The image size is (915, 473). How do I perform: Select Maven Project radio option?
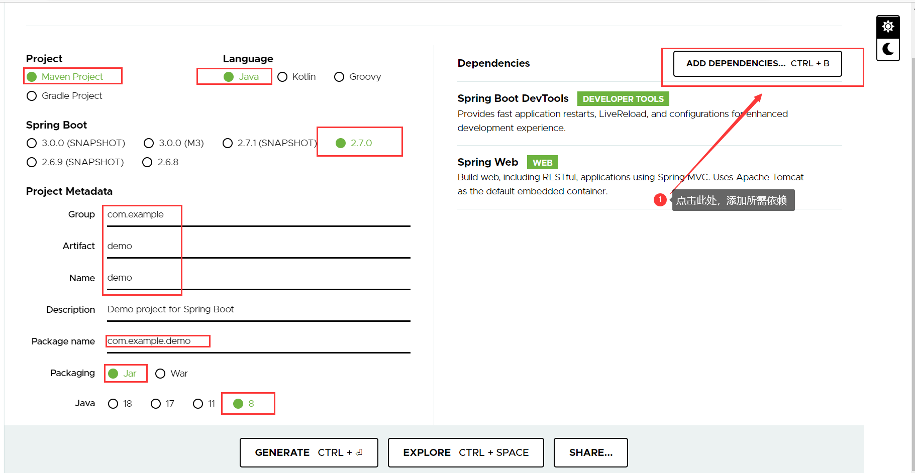pos(65,76)
